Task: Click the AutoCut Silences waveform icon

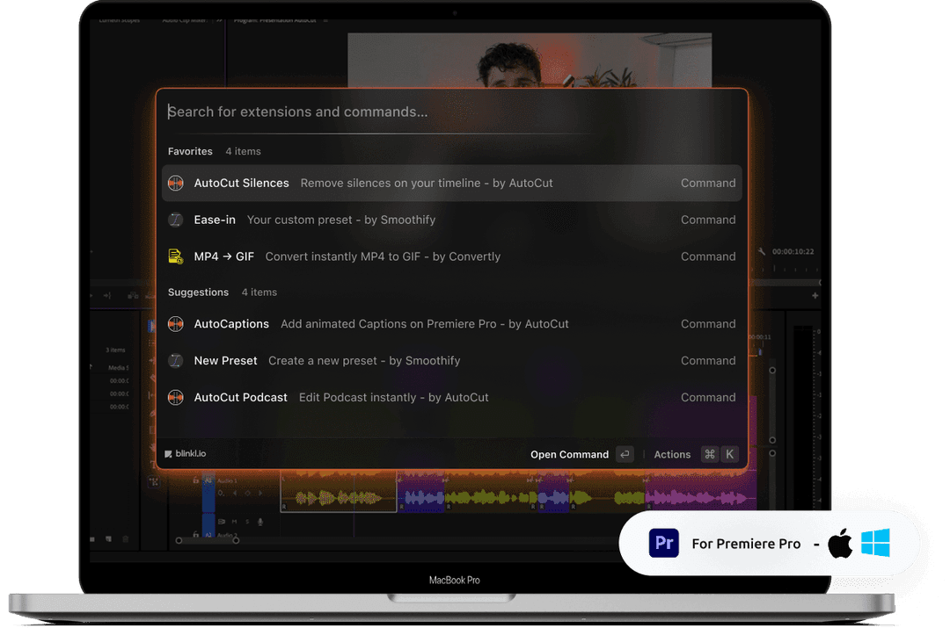Action: coord(176,184)
